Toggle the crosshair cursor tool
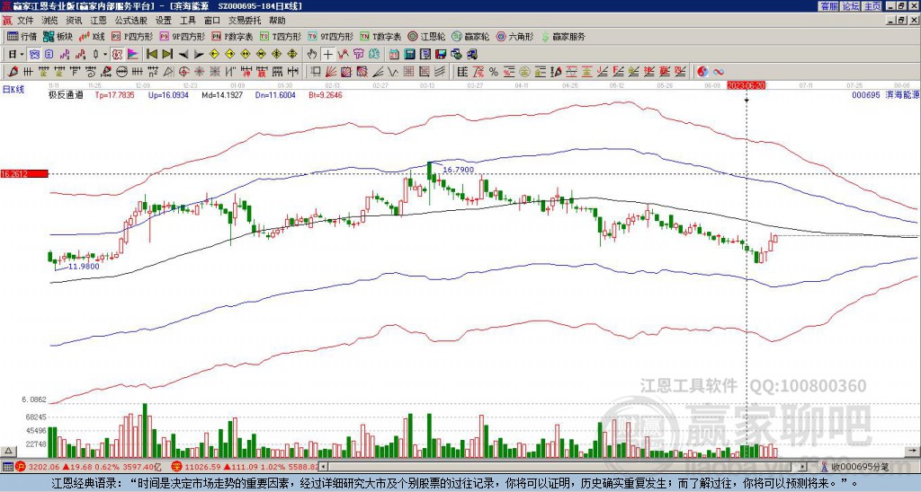 (x=327, y=55)
